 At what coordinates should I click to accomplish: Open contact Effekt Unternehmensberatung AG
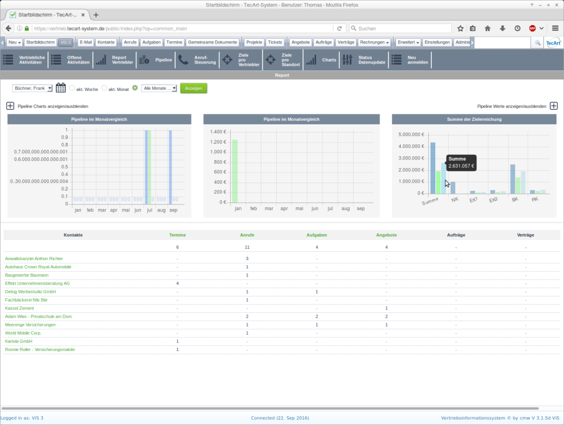click(x=37, y=284)
